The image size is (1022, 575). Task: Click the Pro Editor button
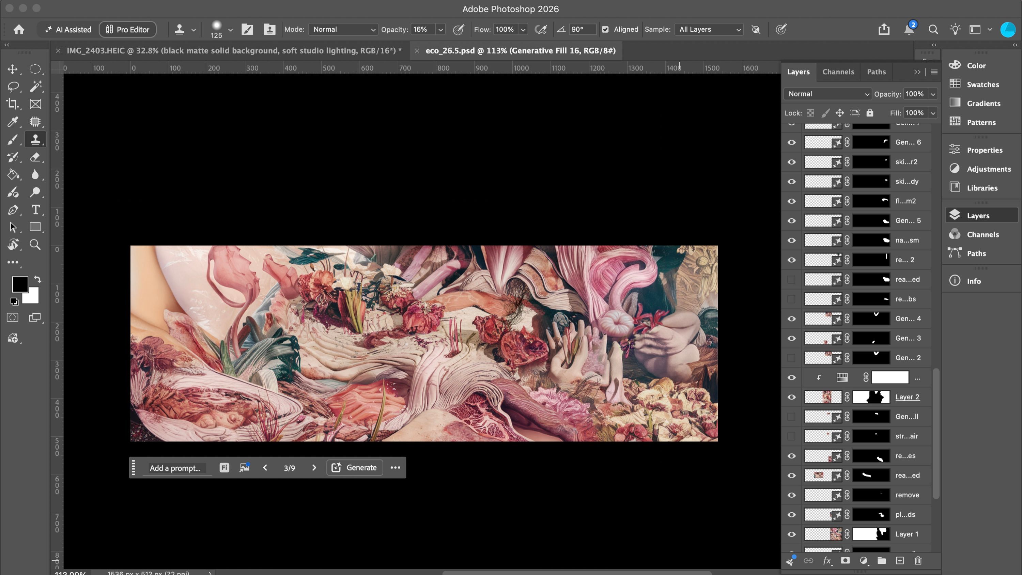pos(127,29)
